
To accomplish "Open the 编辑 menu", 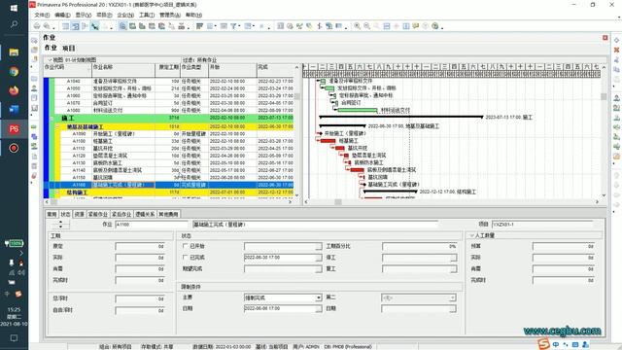I will (x=62, y=16).
